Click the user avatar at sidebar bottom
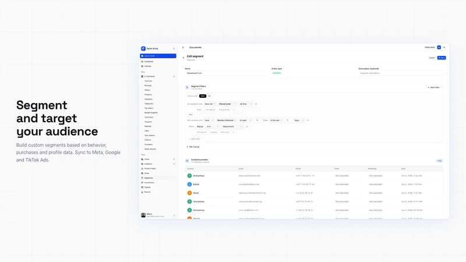466x262 pixels. (x=143, y=215)
